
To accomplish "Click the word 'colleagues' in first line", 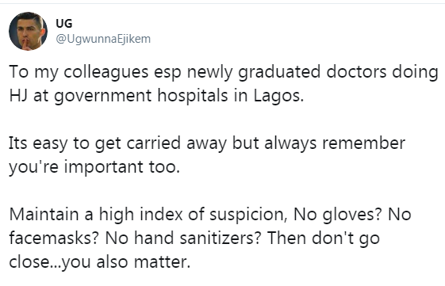I will pyautogui.click(x=106, y=72).
